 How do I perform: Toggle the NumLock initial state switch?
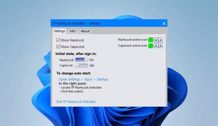pyautogui.click(x=81, y=60)
